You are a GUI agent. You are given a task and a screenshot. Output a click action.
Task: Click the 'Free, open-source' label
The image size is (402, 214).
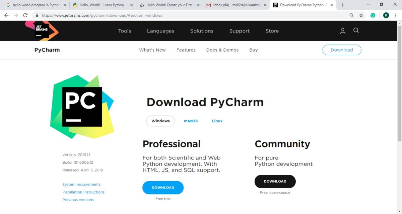coord(275,193)
